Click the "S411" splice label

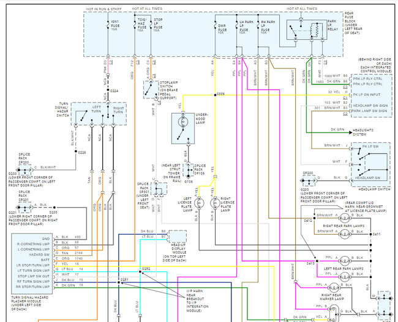click(377, 235)
